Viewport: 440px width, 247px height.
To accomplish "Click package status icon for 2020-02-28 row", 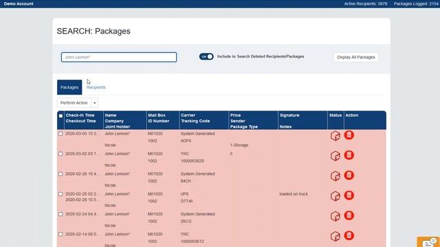I will (x=335, y=176).
